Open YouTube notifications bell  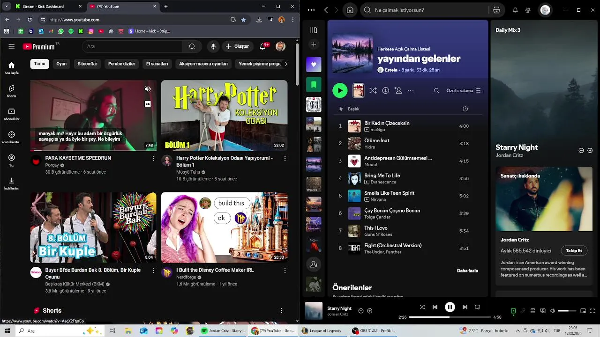(262, 46)
